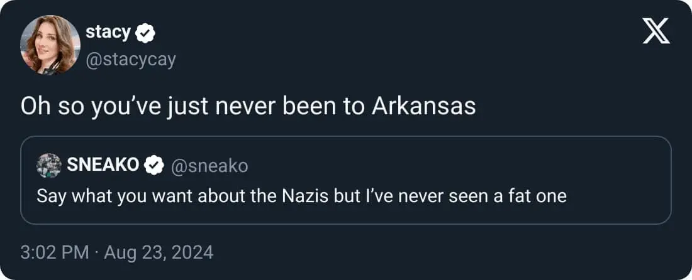Click the SNEAKO display name
This screenshot has height=280, width=692.
tap(103, 166)
